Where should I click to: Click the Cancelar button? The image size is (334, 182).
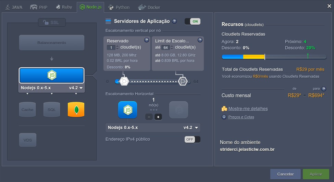coord(285,174)
